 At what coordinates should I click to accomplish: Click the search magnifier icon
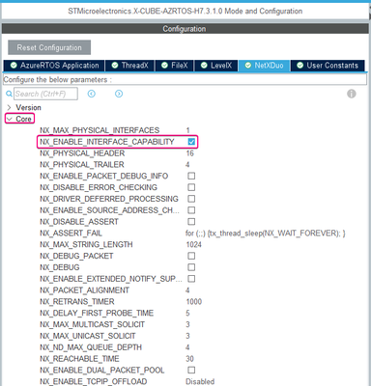click(9, 94)
